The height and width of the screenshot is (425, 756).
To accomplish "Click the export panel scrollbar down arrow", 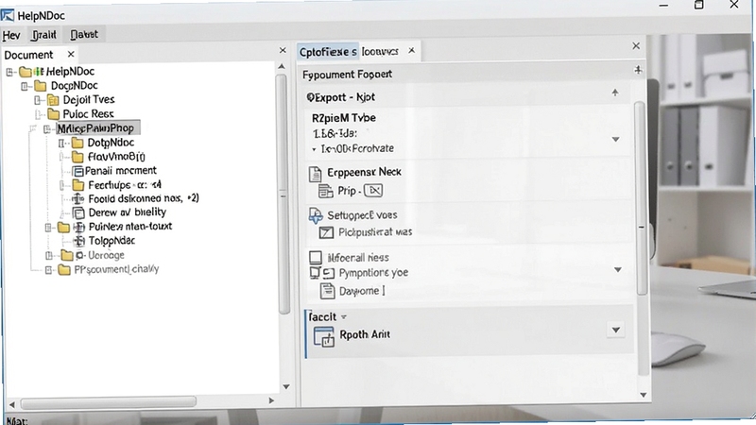I will tap(644, 395).
